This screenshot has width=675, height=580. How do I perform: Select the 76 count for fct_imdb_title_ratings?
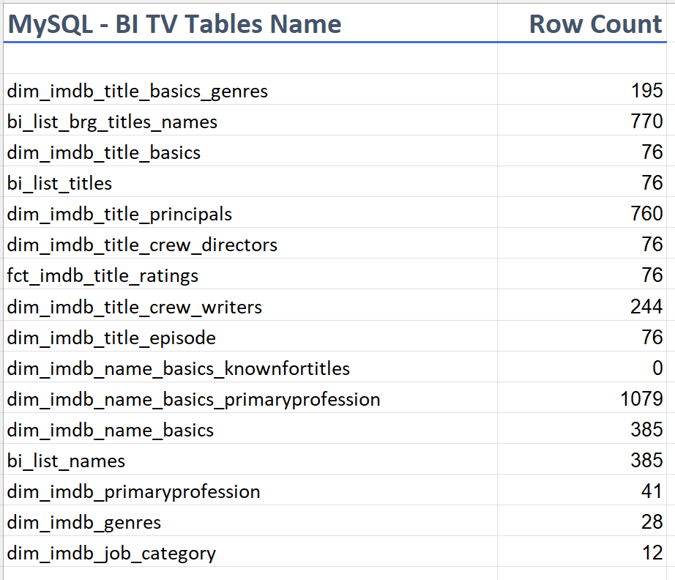(582, 274)
